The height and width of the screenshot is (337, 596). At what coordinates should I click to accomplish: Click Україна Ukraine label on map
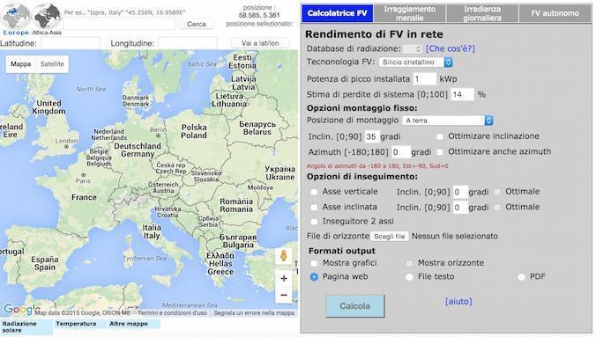coord(280,173)
